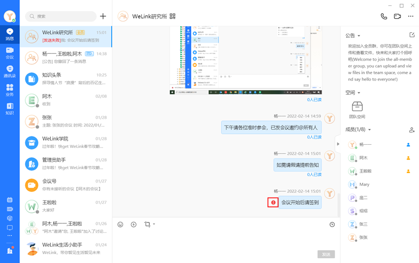Edit the group announcement

coord(412,35)
